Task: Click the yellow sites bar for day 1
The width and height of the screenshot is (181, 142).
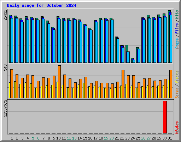Action: [x=10, y=90]
